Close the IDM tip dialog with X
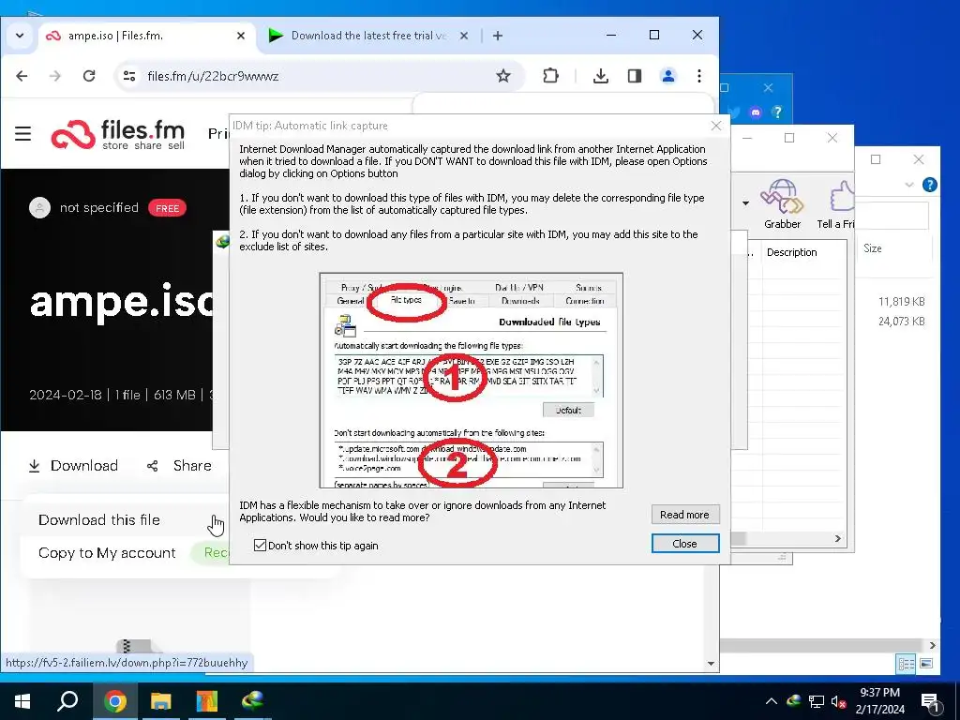The width and height of the screenshot is (960, 720). pos(715,126)
